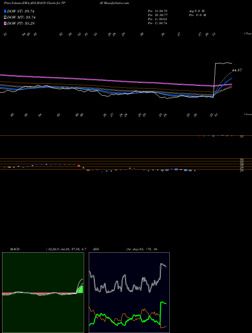Select the DOW MT: 33.74 legend label
The image size is (252, 333).
pos(21,18)
